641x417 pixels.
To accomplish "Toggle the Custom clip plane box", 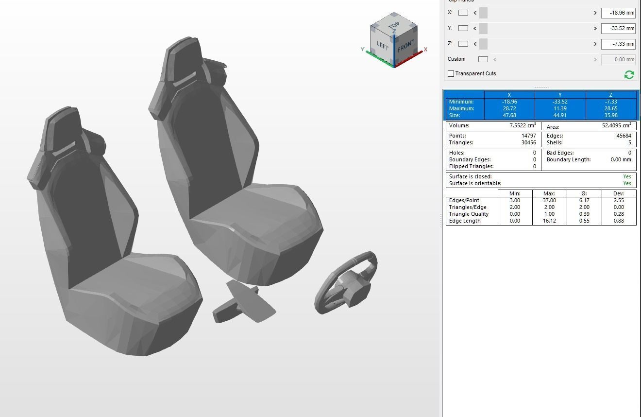I will click(483, 59).
